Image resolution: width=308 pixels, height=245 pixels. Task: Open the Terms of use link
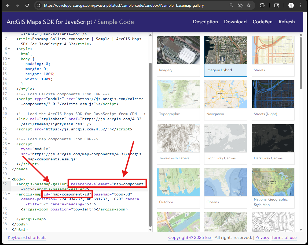[x=284, y=238]
